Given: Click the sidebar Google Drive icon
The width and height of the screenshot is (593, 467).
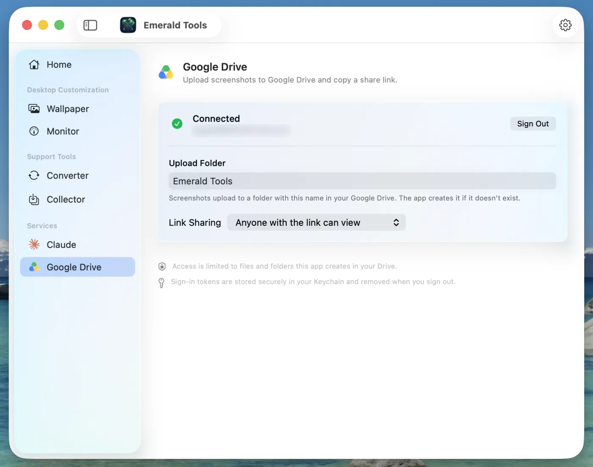Looking at the screenshot, I should click(x=34, y=267).
